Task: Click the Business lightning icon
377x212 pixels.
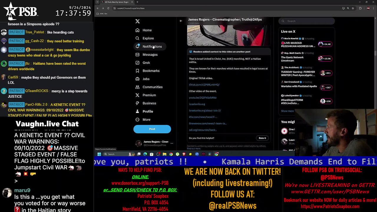Action: point(137,103)
